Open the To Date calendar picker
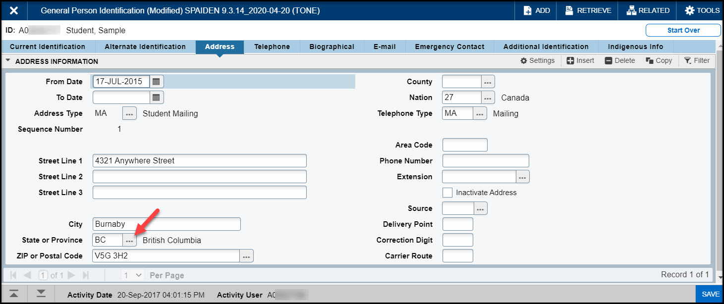The image size is (724, 304). [x=156, y=98]
